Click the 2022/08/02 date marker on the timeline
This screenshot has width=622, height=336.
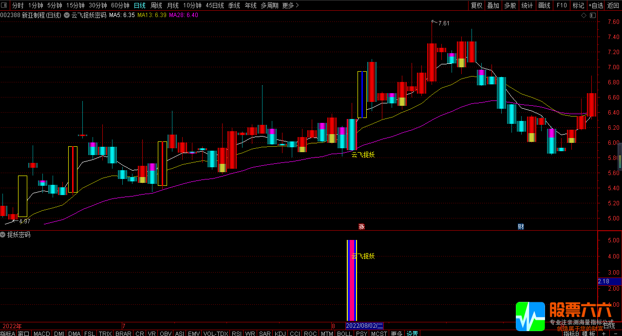pos(364,325)
